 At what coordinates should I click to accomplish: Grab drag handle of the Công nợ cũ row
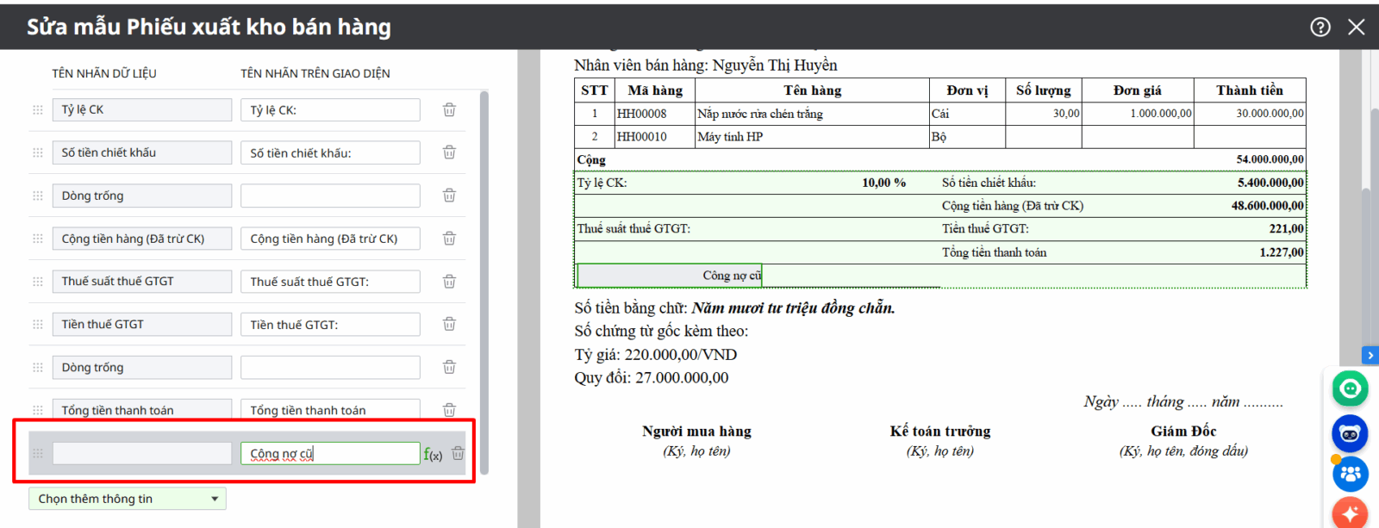tap(38, 453)
